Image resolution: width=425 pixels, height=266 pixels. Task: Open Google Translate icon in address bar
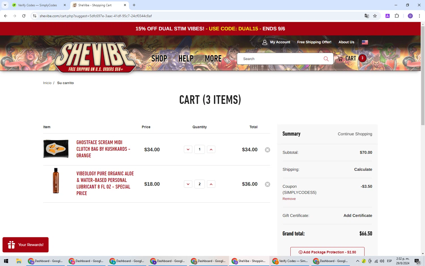coord(367,16)
